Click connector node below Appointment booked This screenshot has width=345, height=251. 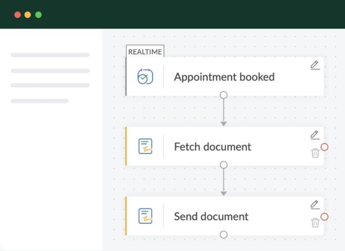tap(223, 95)
